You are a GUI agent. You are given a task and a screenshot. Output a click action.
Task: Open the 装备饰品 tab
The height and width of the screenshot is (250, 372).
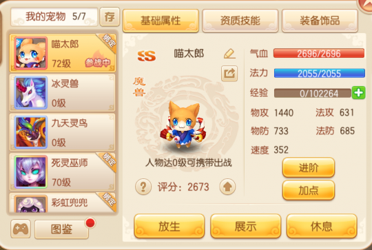pos(320,21)
